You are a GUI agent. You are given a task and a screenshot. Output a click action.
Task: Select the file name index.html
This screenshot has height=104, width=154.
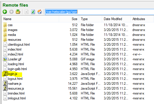click(15, 49)
